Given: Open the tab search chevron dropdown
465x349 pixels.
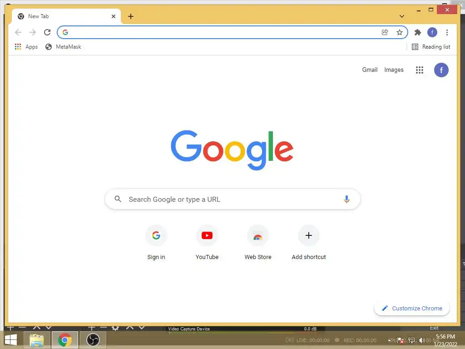Looking at the screenshot, I should tap(401, 16).
